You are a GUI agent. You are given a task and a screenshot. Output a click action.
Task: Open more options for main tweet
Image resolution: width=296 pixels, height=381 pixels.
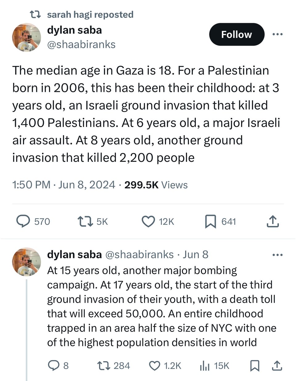point(277,34)
